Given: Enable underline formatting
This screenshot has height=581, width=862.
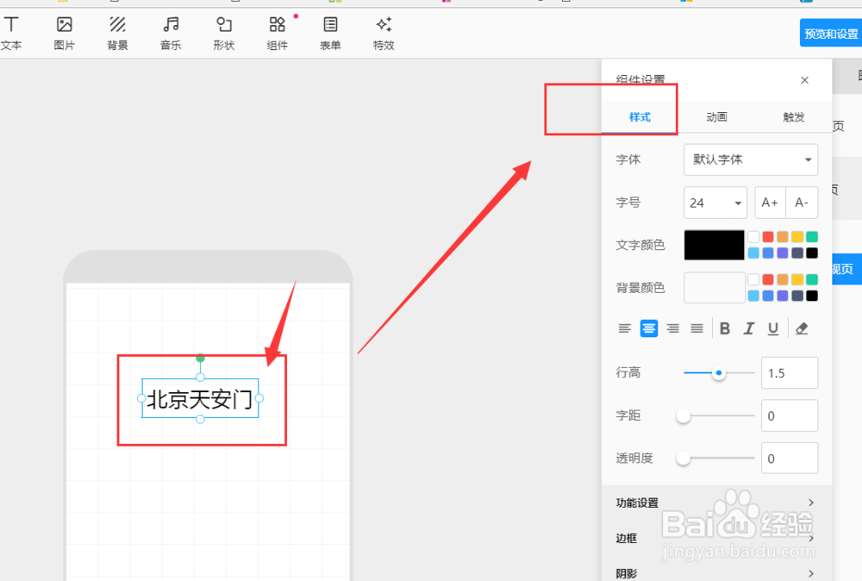Looking at the screenshot, I should [x=772, y=328].
